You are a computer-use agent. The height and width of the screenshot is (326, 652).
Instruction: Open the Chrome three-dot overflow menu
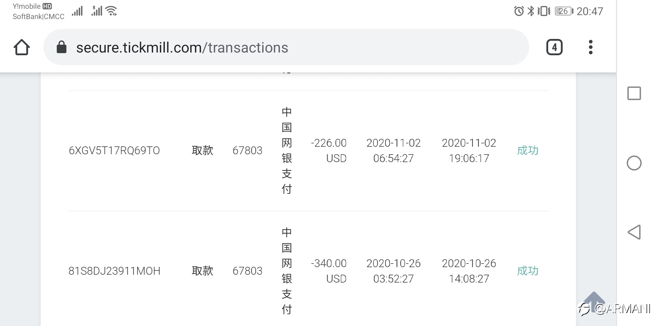pos(591,47)
